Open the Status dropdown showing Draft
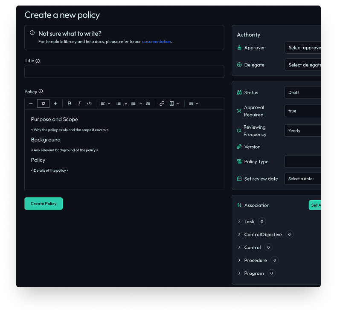This screenshot has height=314, width=337. 303,92
